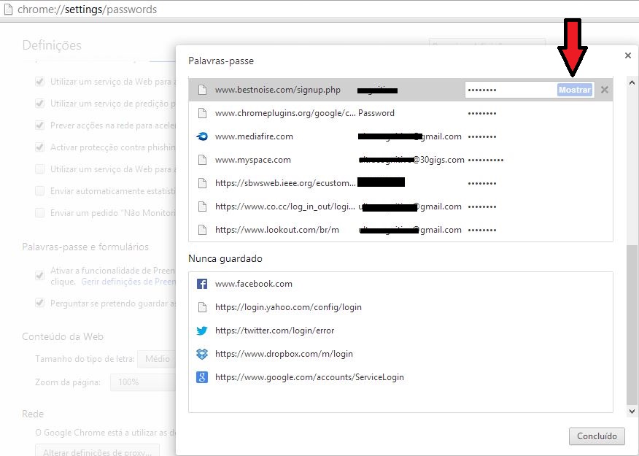The height and width of the screenshot is (456, 639).
Task: Click the page icon beside www.lookout.com/br/m
Action: click(x=202, y=230)
